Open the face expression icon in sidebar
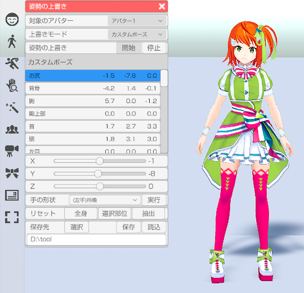This screenshot has height=293, width=304. tap(12, 19)
